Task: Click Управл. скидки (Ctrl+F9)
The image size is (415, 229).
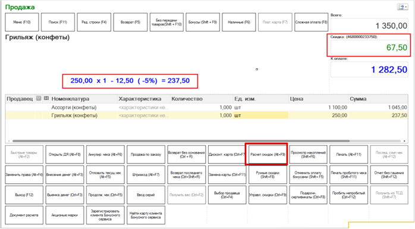Action: coord(268,195)
